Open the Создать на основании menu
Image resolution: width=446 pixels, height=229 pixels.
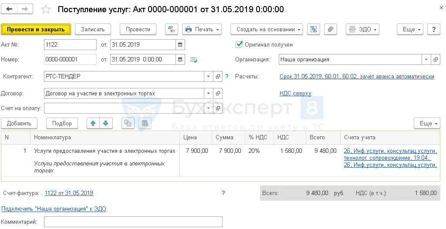pos(267,29)
